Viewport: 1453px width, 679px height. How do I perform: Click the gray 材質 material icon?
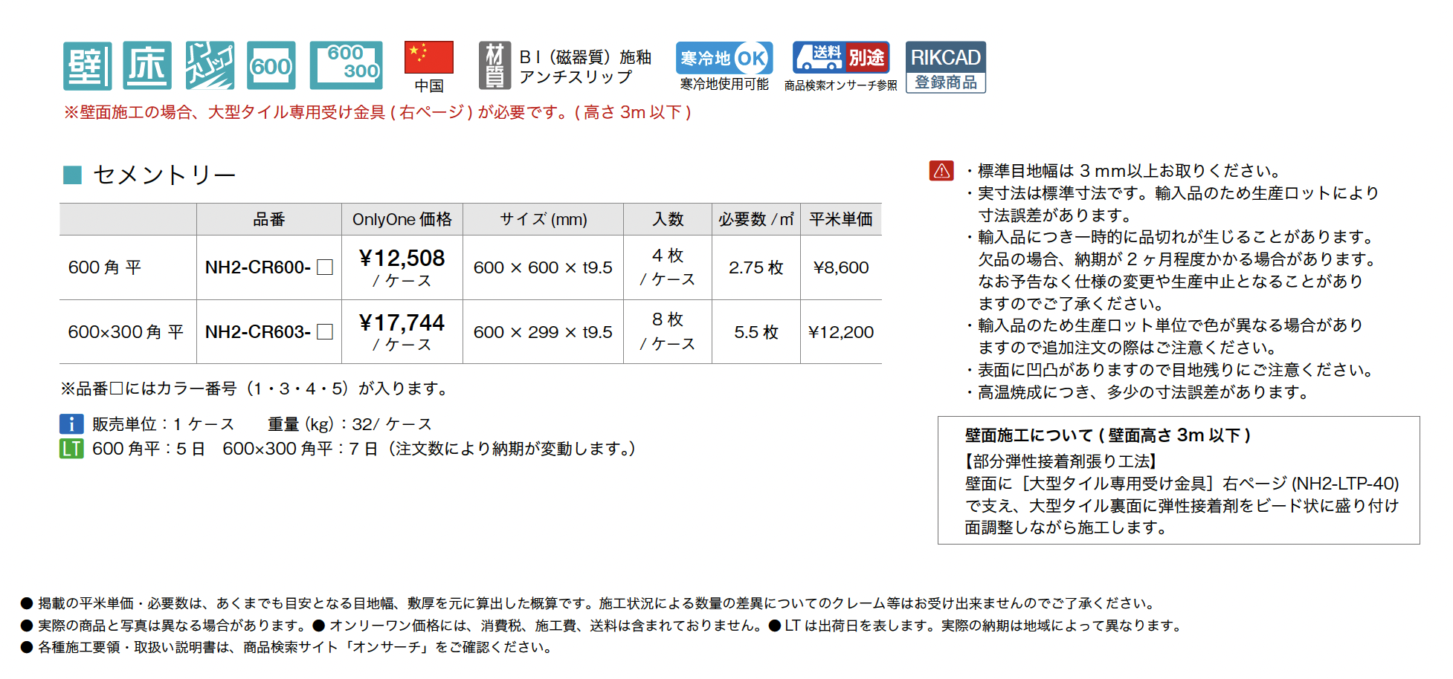pyautogui.click(x=494, y=66)
